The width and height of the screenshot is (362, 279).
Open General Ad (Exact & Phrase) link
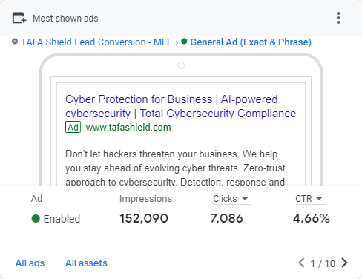251,42
